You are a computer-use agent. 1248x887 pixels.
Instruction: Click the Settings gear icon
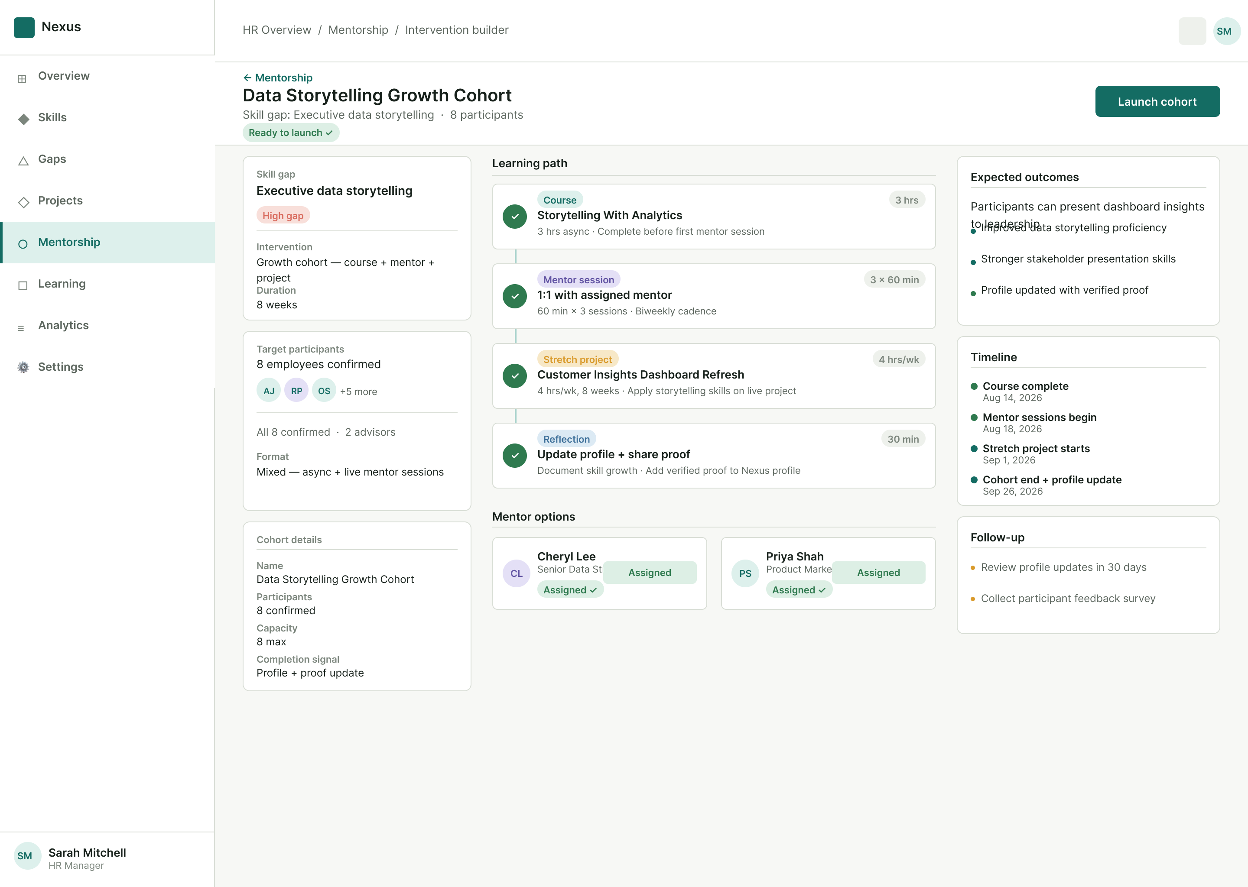[23, 367]
